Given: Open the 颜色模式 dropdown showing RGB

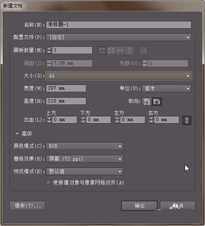Looking at the screenshot, I should tap(85, 146).
